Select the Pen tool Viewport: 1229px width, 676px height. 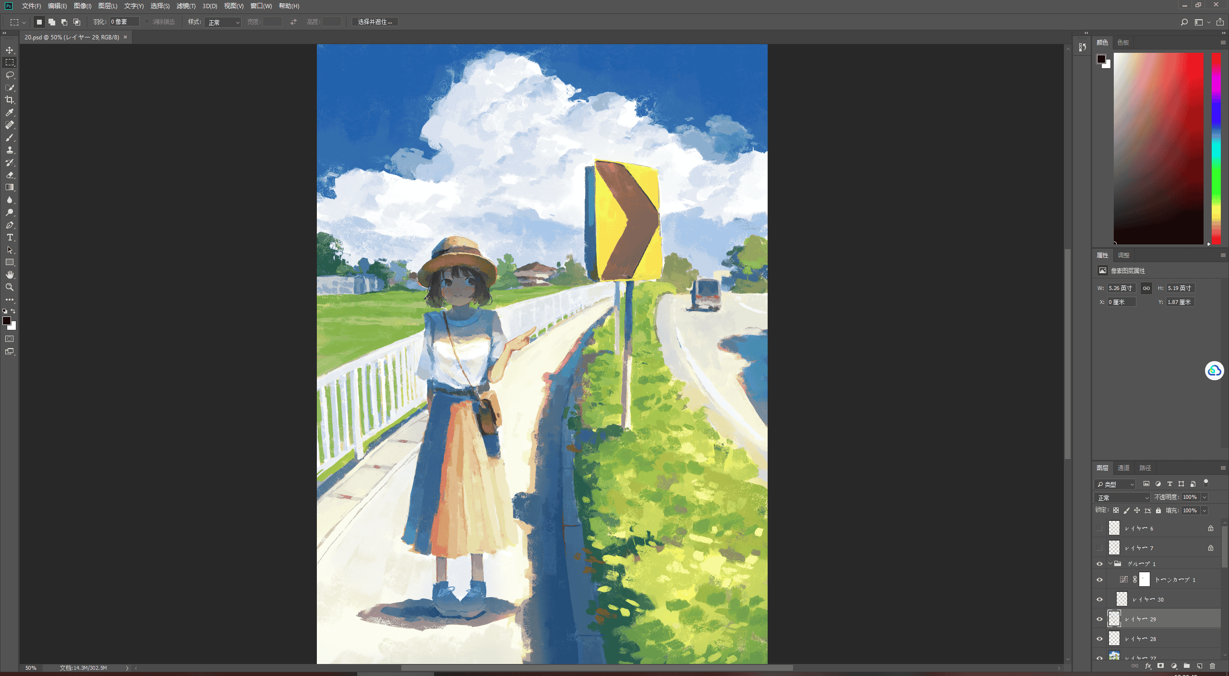pos(10,225)
